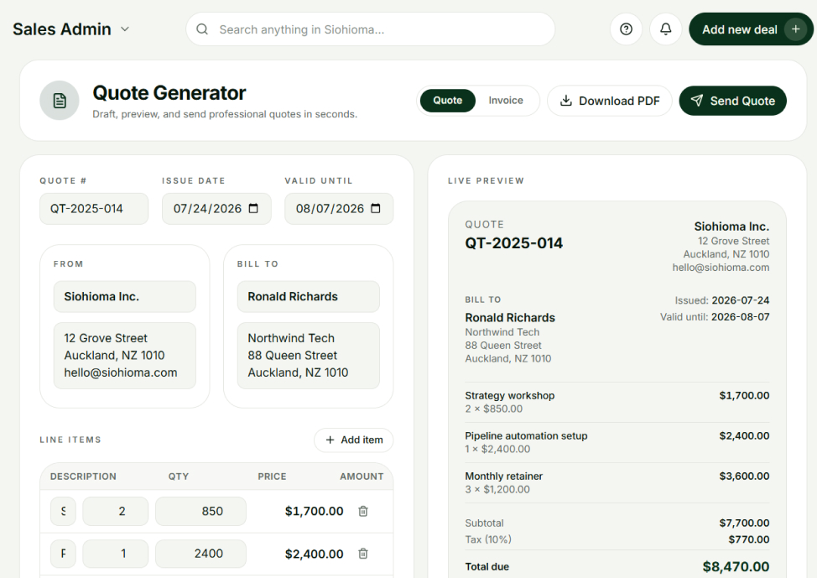Click the quantity field showing 2
817x578 pixels.
(x=115, y=511)
